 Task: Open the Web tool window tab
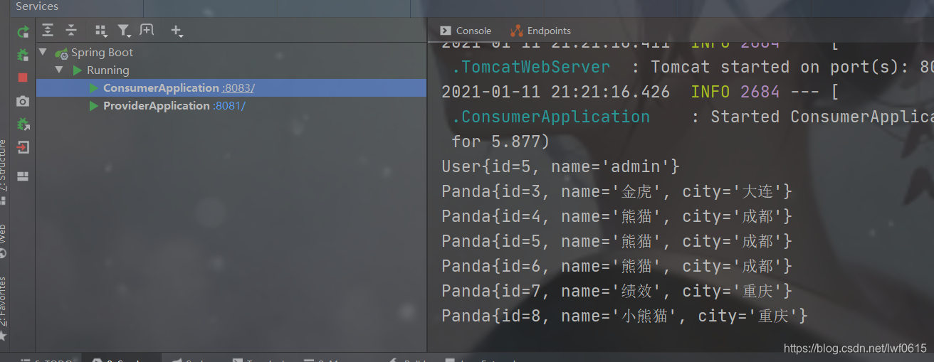click(4, 240)
